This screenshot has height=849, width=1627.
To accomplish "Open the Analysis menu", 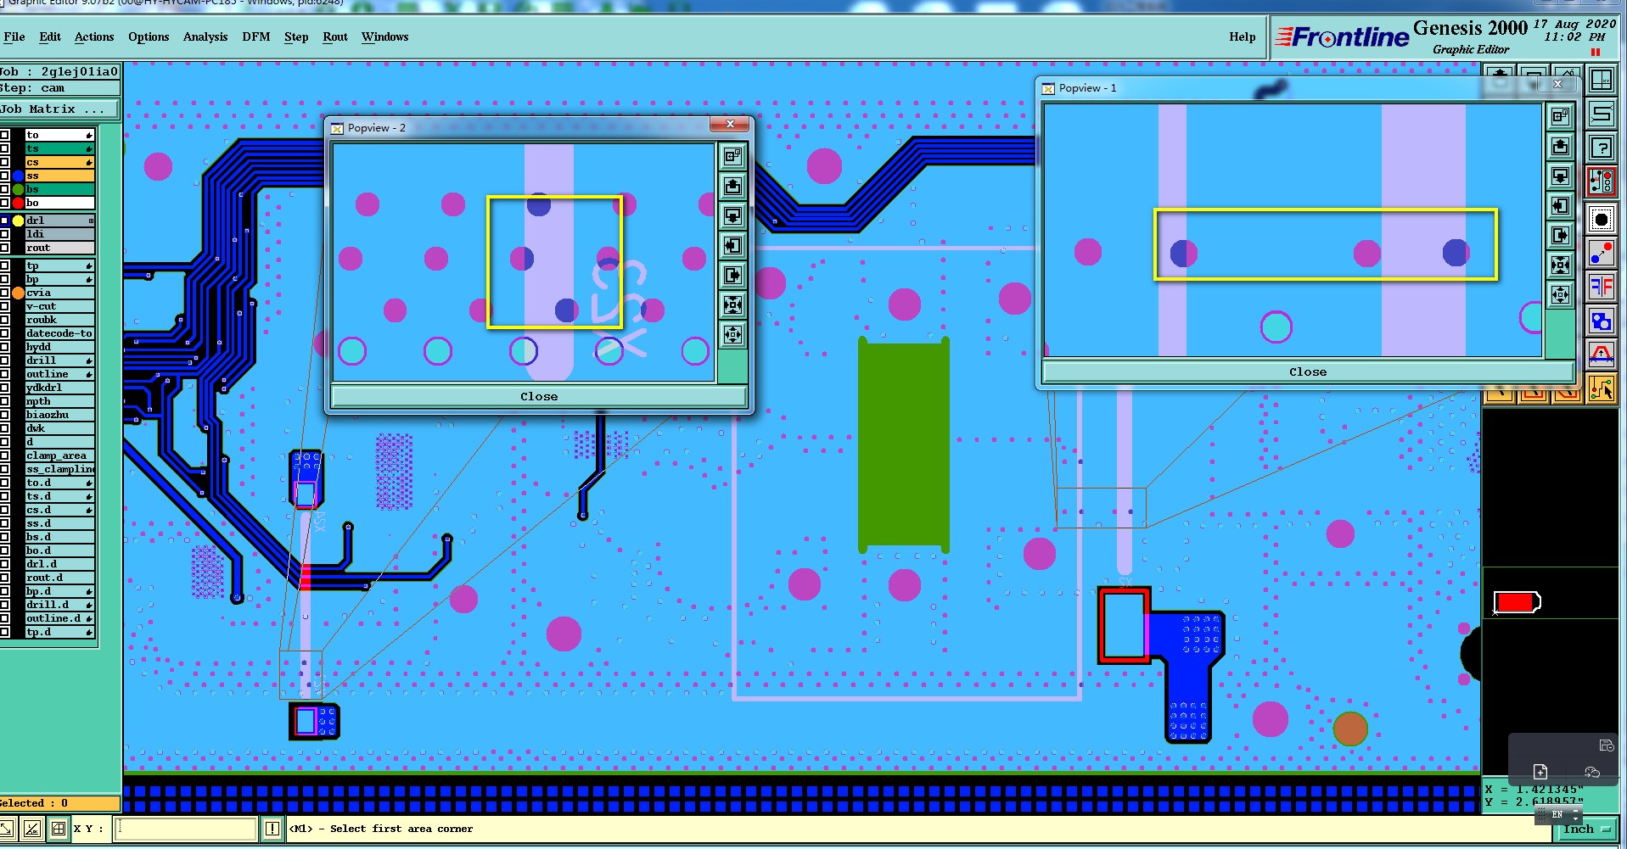I will pyautogui.click(x=205, y=36).
